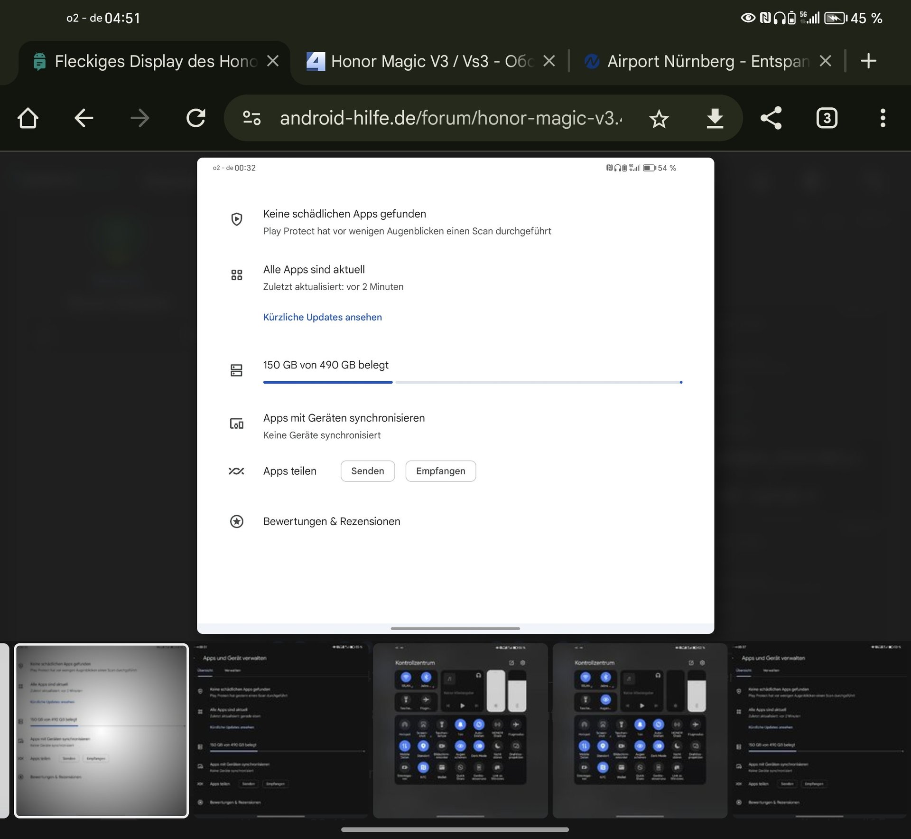This screenshot has width=911, height=839.
Task: Go back with the back arrow
Action: [84, 118]
